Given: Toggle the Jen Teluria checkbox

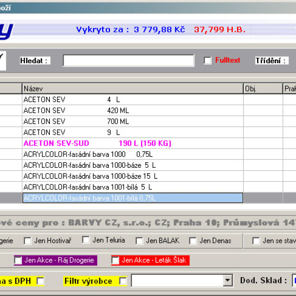Looking at the screenshot, I should (86, 240).
